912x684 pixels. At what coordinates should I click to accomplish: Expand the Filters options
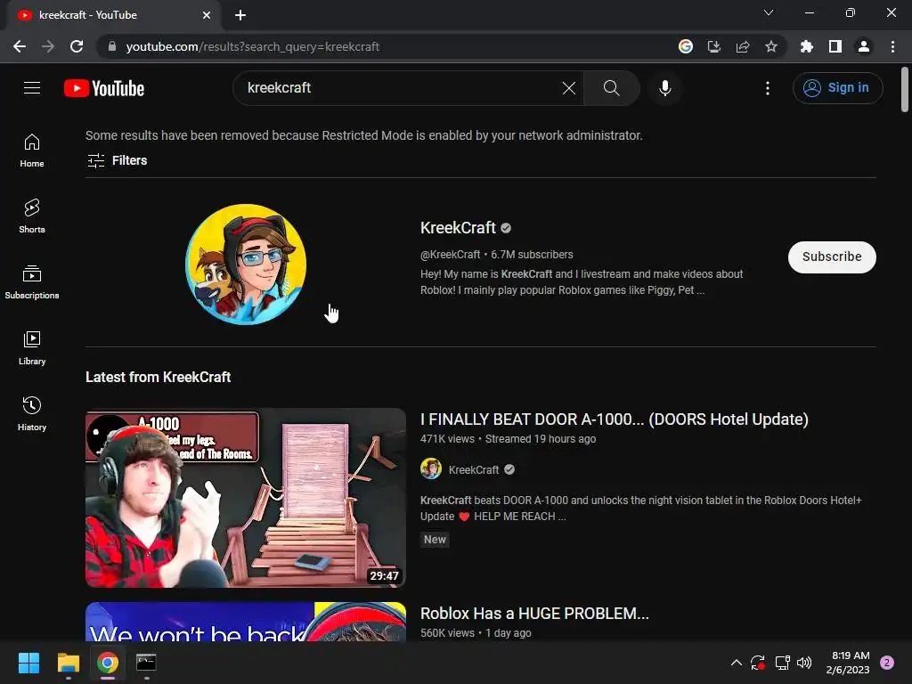tap(117, 160)
